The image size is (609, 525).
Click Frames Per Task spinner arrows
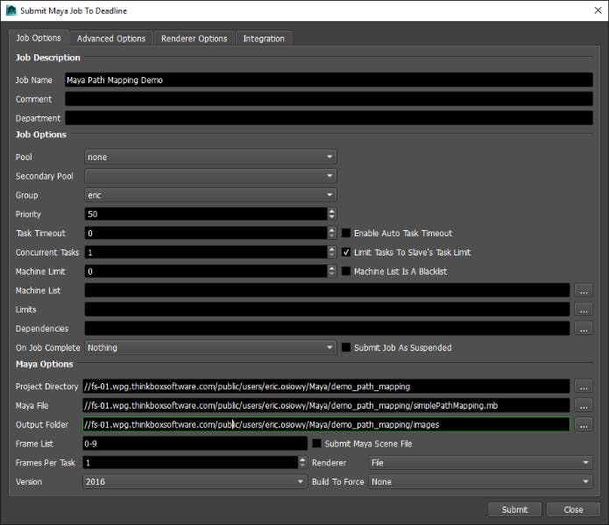click(x=302, y=463)
